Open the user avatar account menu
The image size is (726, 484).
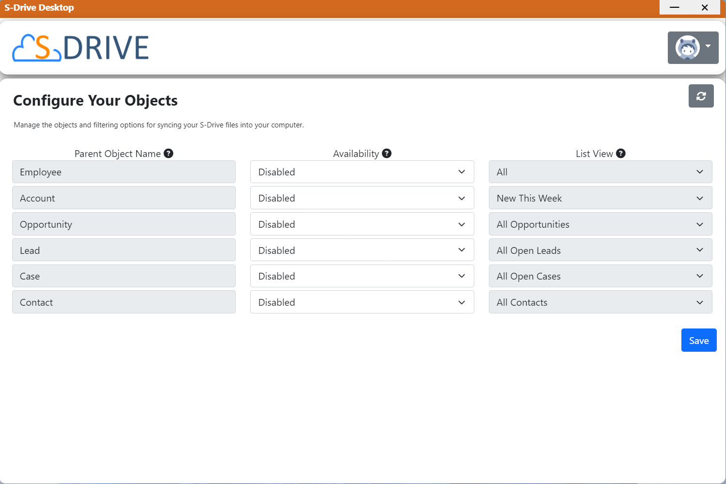point(693,47)
